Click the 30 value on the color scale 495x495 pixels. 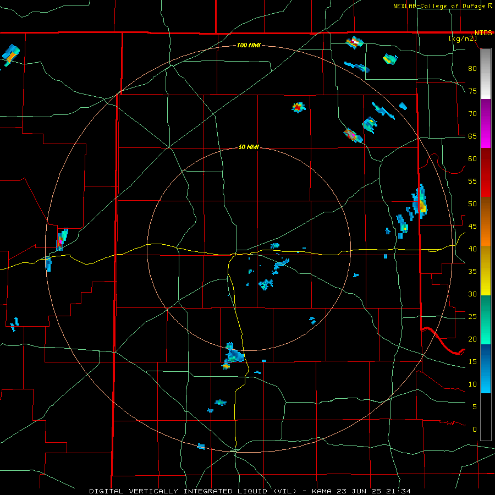coord(472,294)
